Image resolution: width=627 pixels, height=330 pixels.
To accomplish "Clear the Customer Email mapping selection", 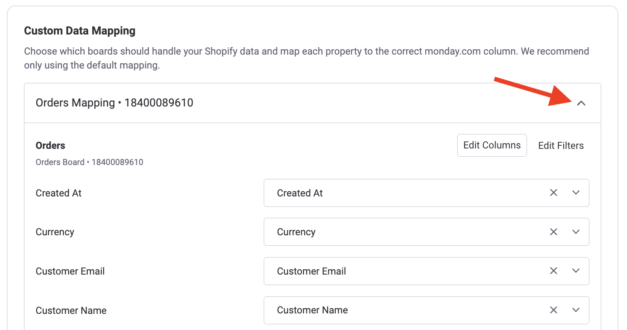I will point(554,271).
